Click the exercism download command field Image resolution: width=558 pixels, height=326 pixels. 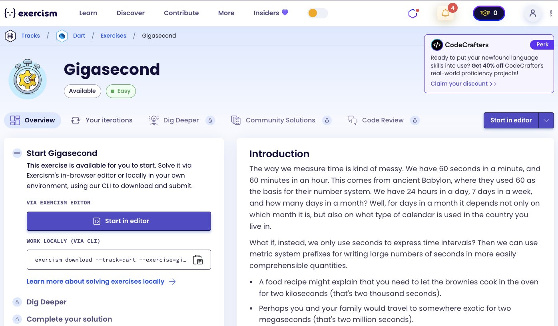pos(110,260)
